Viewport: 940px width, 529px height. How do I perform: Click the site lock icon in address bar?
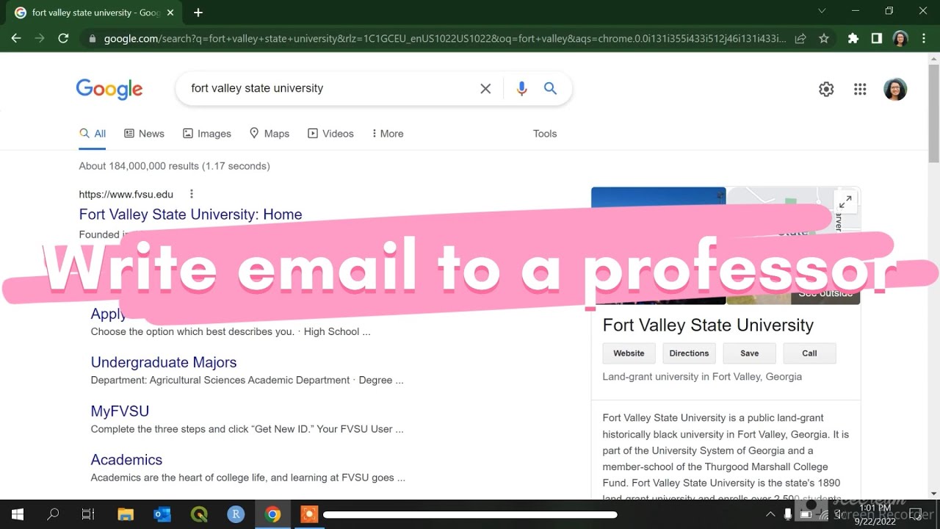pos(92,38)
